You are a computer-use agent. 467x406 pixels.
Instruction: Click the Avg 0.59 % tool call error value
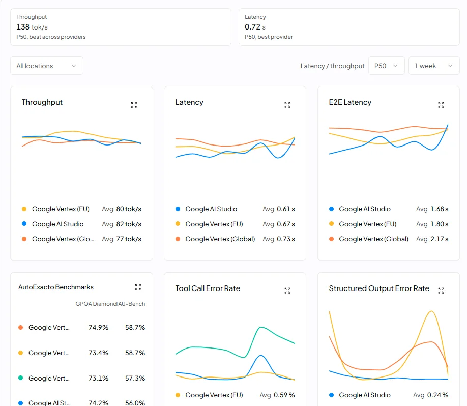coord(277,395)
